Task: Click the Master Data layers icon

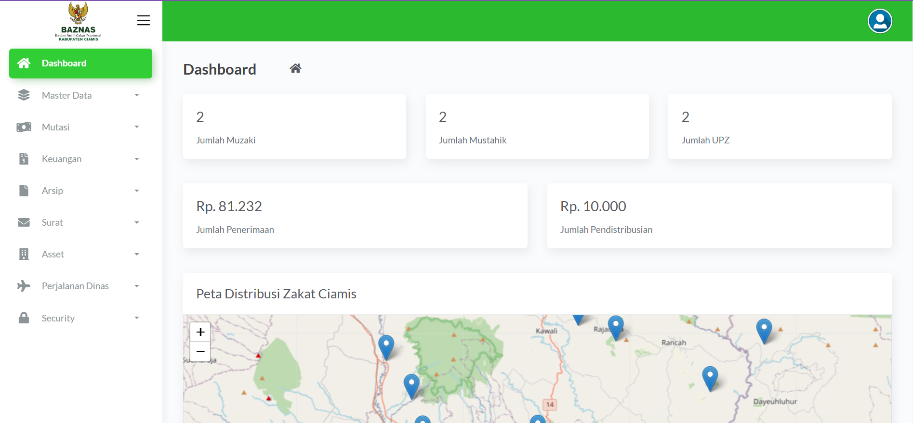Action: click(24, 95)
